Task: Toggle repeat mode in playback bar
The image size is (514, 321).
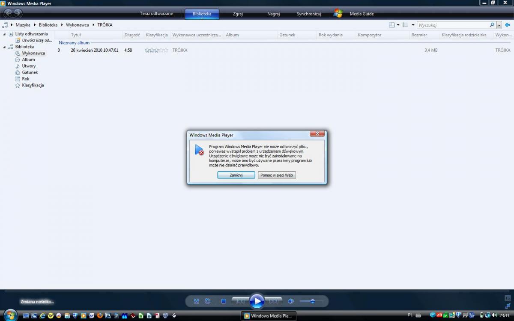Action: coord(208,301)
